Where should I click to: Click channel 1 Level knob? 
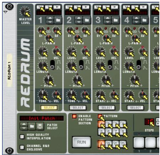(x=43, y=51)
